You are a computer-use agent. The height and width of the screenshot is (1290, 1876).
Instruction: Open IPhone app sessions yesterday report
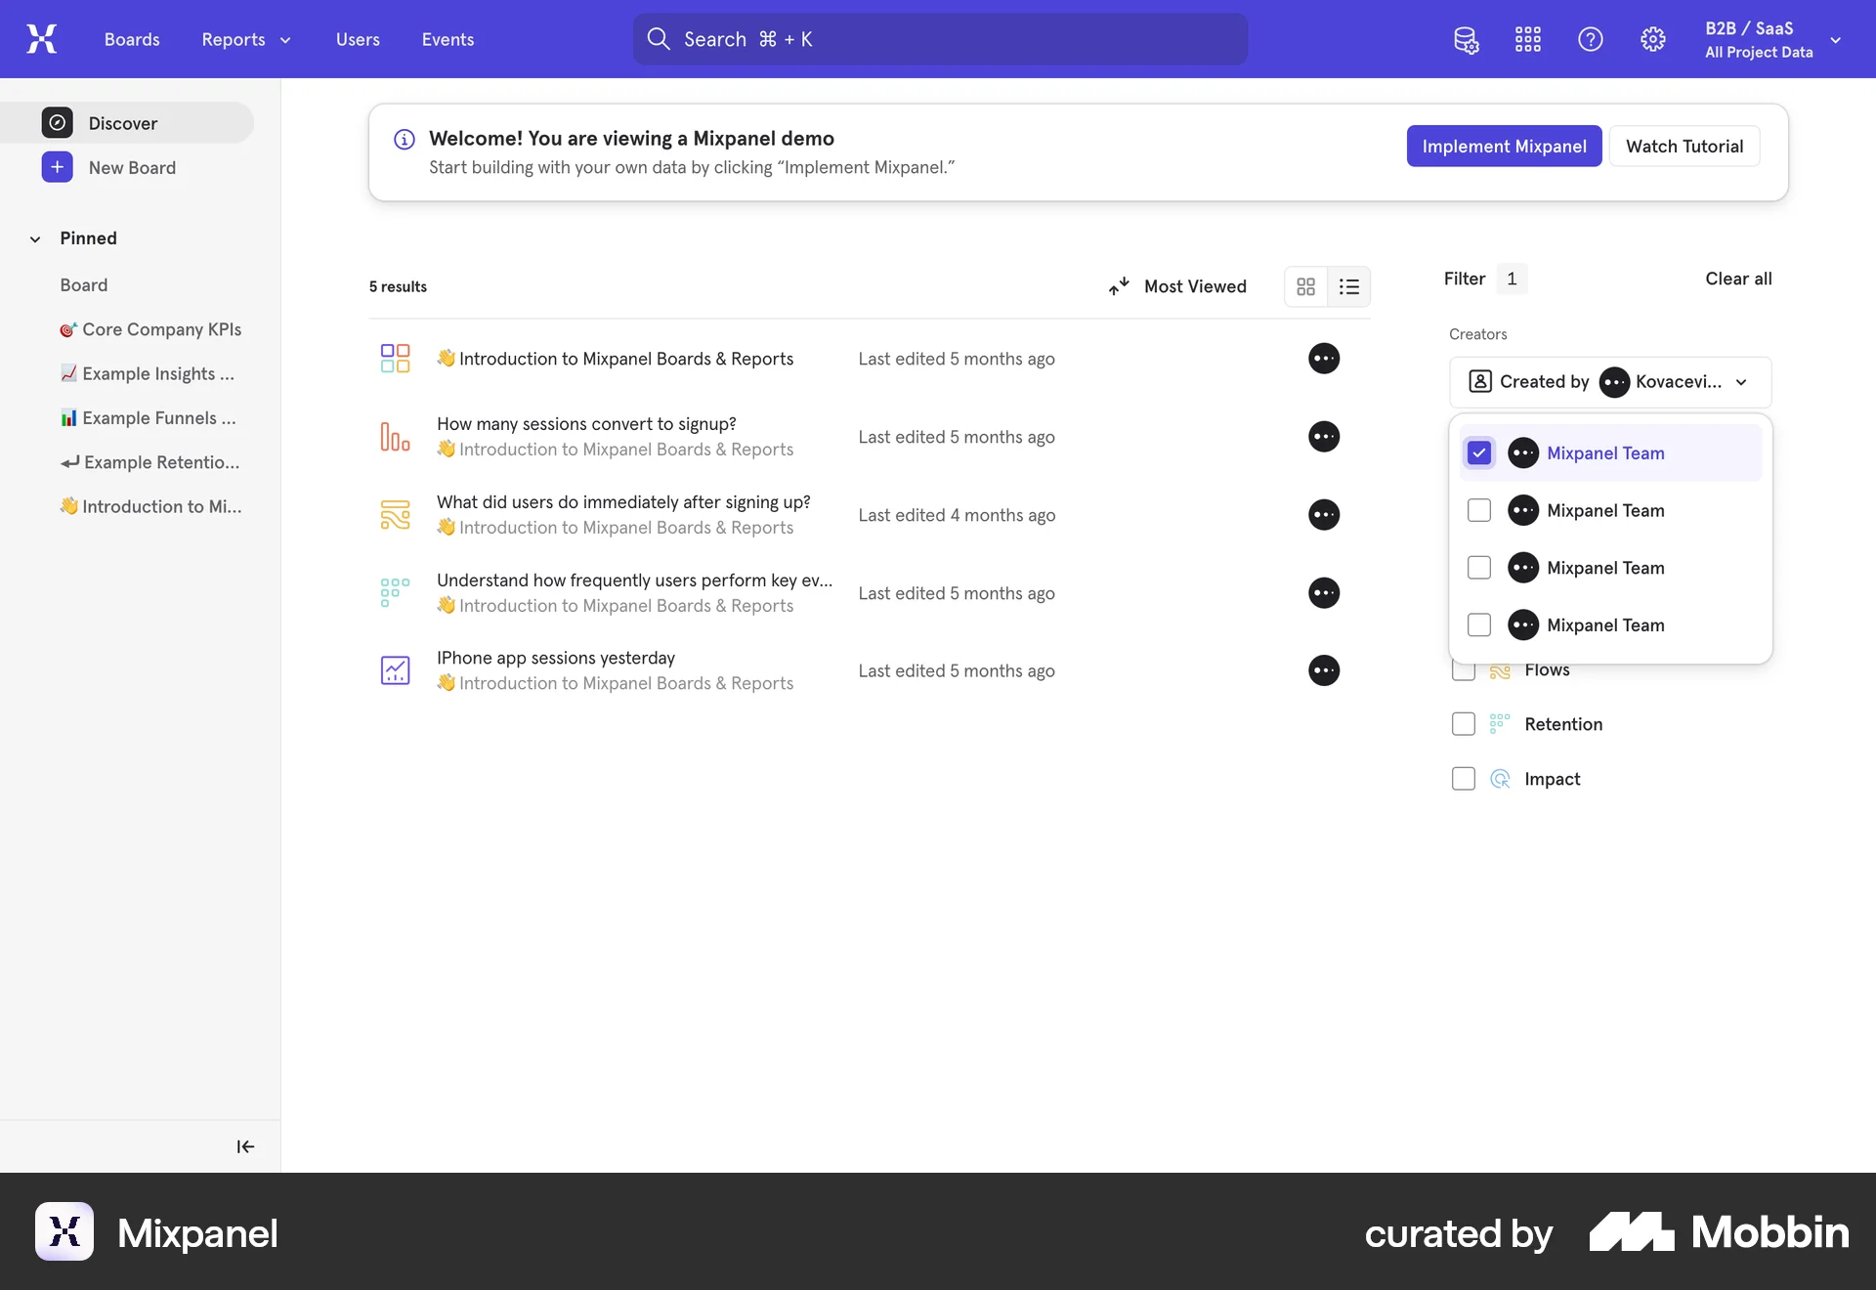coord(556,658)
